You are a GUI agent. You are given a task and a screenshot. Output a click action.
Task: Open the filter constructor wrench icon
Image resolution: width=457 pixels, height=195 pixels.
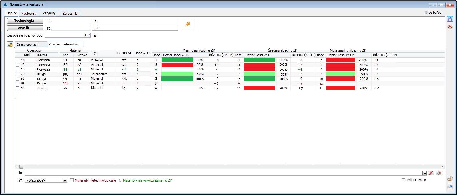pos(439,173)
